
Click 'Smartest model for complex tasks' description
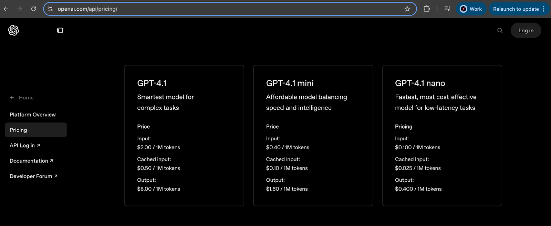point(165,103)
